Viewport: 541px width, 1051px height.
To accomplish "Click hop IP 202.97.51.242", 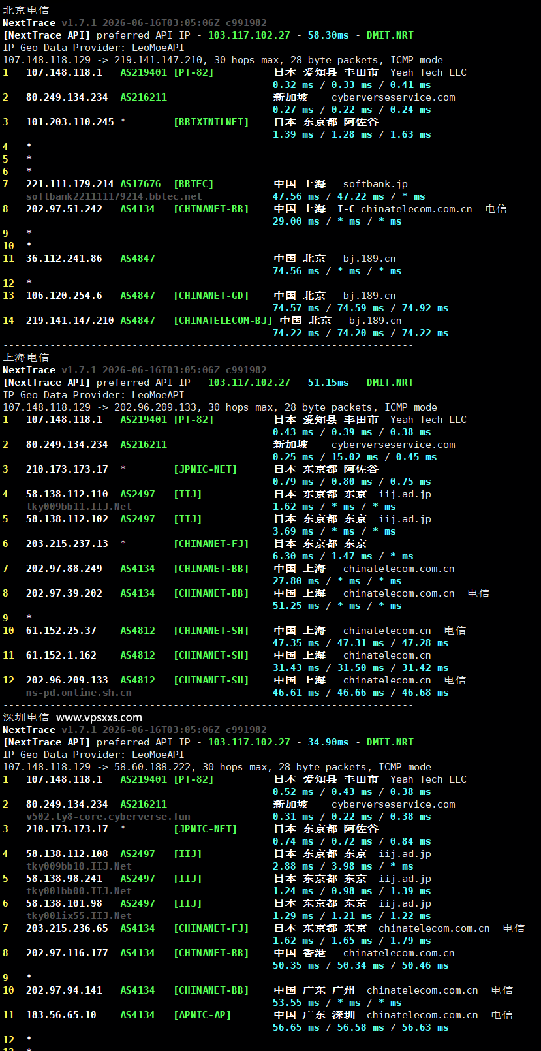I will 64,209.
